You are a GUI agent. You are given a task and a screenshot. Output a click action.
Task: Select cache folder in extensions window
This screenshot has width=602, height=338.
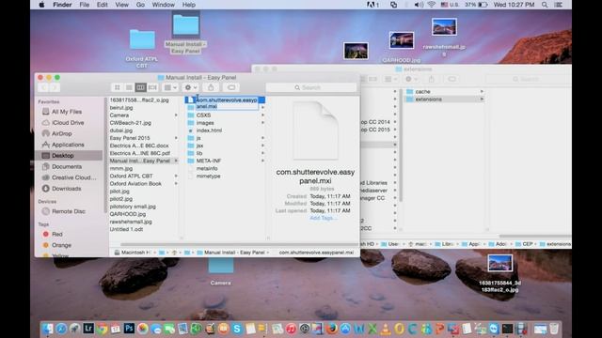pyautogui.click(x=422, y=92)
